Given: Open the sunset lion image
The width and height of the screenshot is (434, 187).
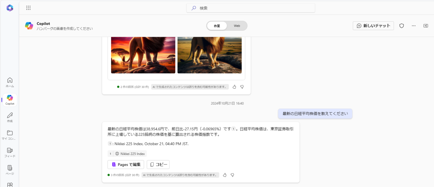Looking at the screenshot, I should pos(143,55).
